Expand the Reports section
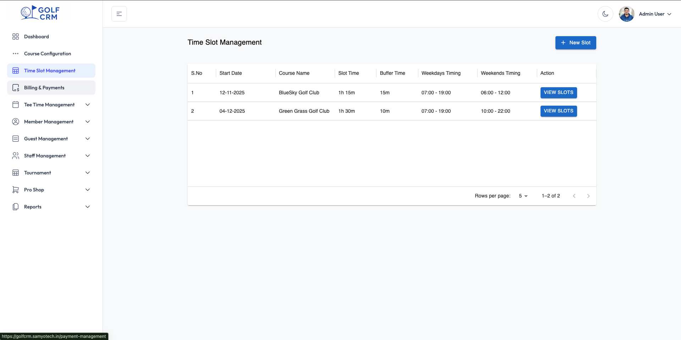 click(x=33, y=207)
